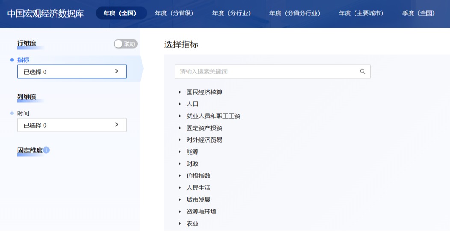Select the 财政 tree item
The width and height of the screenshot is (450, 231).
click(x=192, y=164)
